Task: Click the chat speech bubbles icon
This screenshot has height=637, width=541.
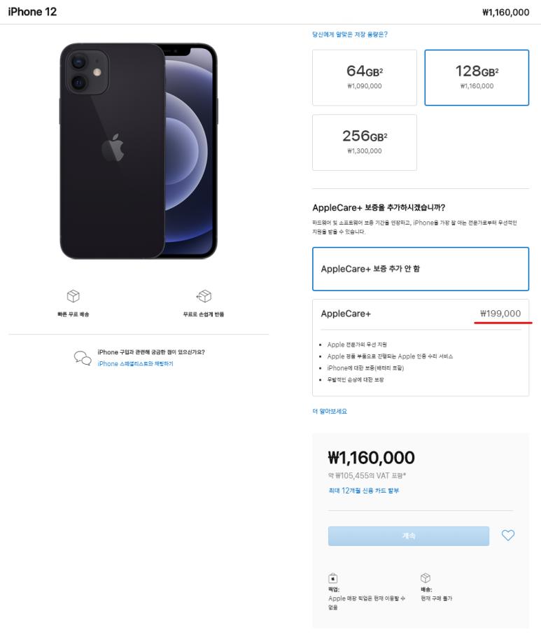Action: pyautogui.click(x=83, y=358)
